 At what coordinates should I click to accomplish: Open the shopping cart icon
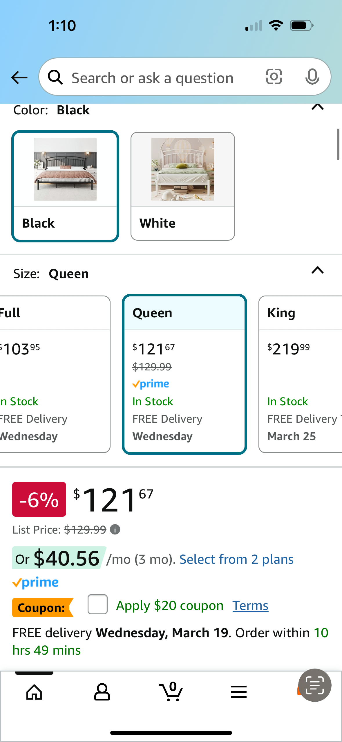(171, 691)
